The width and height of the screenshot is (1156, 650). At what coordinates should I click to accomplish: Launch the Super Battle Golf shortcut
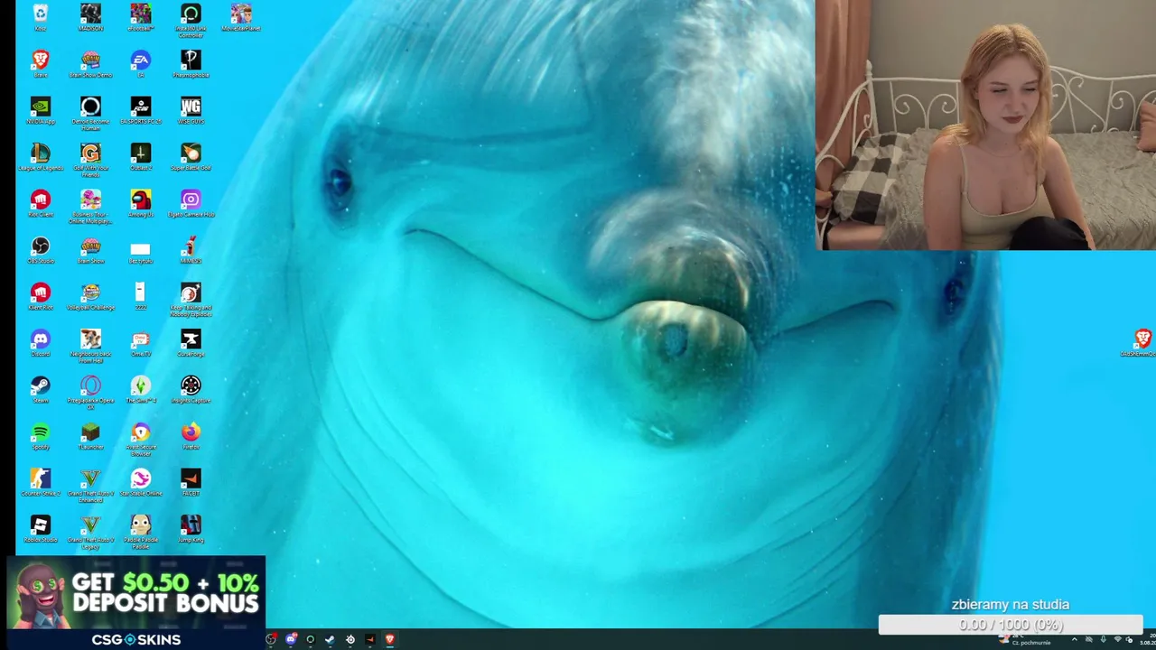[191, 157]
